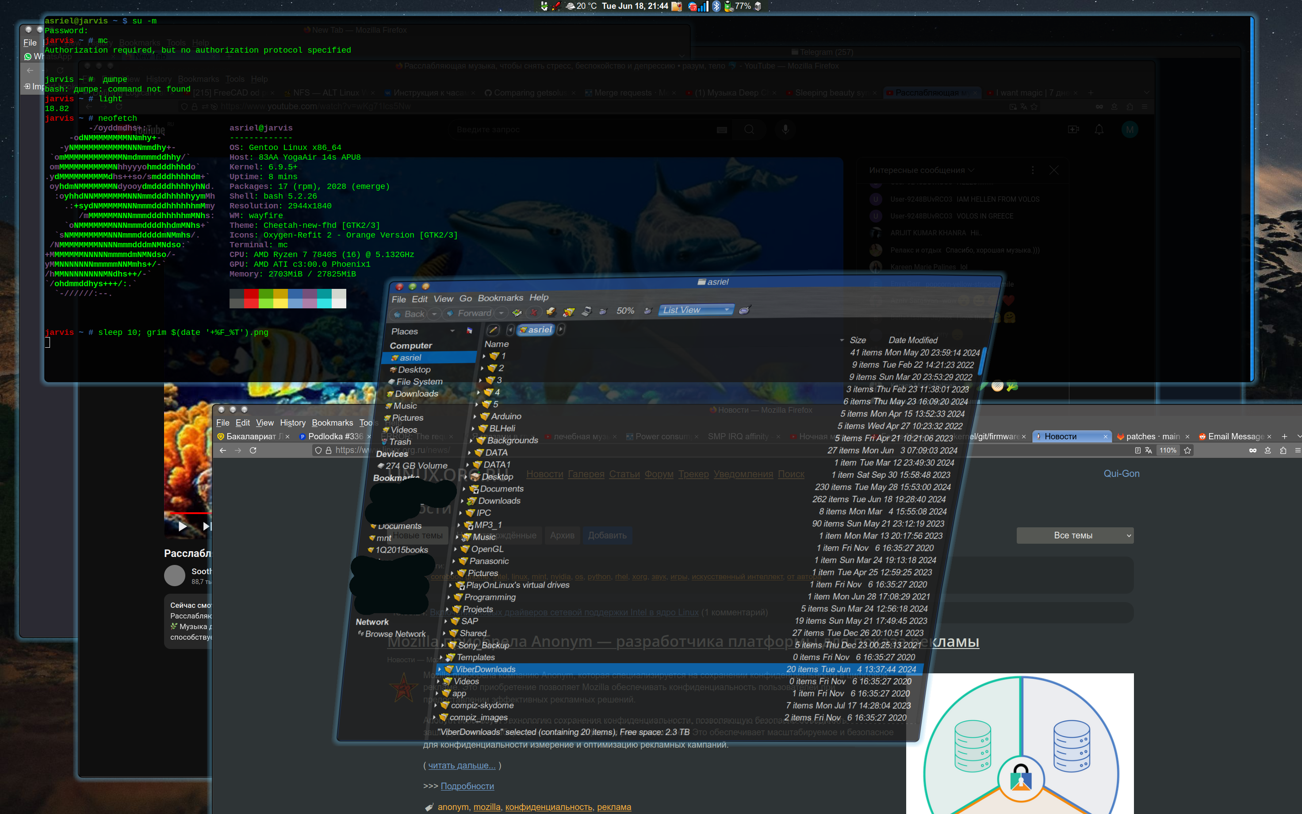The image size is (1302, 814).
Task: Click the Search magnifier icon in file manager
Action: 745,310
